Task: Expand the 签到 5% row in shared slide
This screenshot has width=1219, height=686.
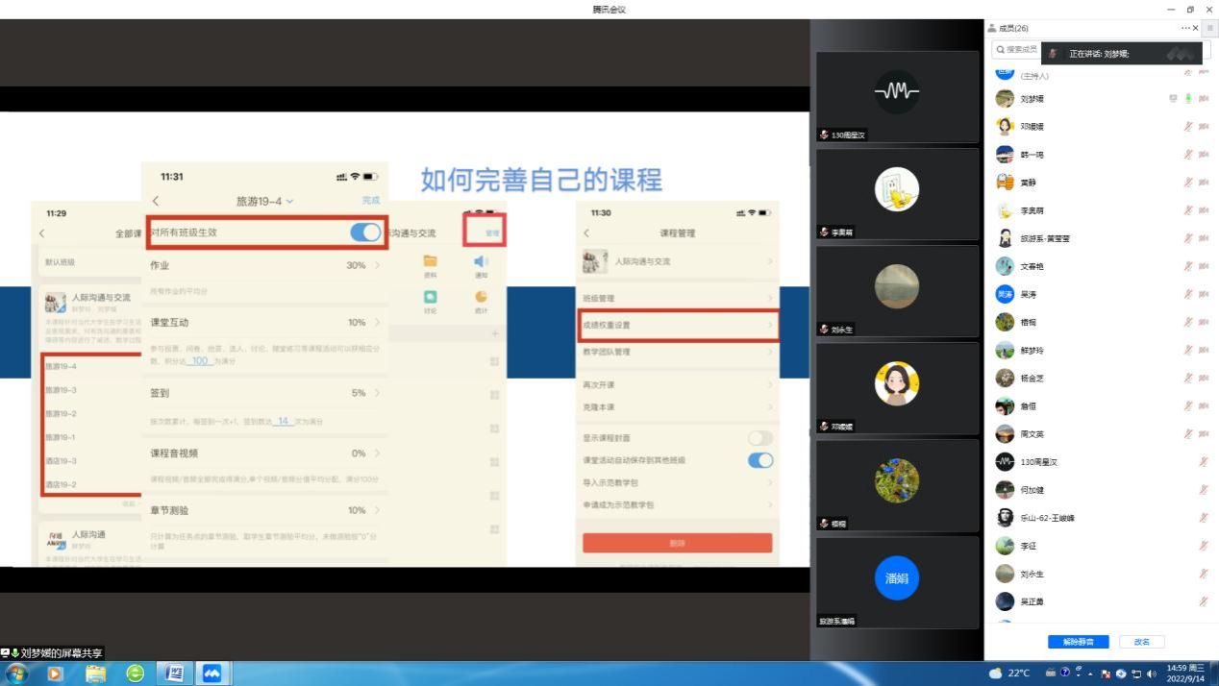Action: tap(264, 393)
